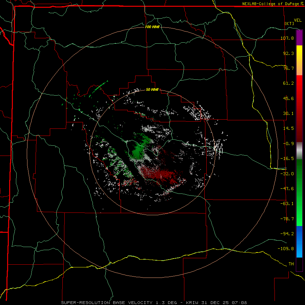Click the -47.6 legend value
Image resolution: width=305 pixels, height=305 pixels.
tap(287, 189)
